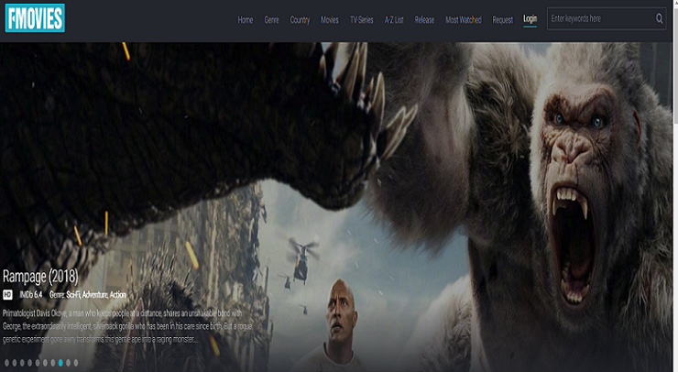
Task: Open the Most Watched page
Action: (463, 20)
